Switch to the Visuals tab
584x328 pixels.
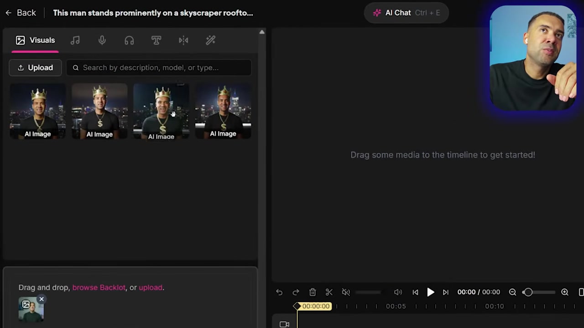pos(35,40)
